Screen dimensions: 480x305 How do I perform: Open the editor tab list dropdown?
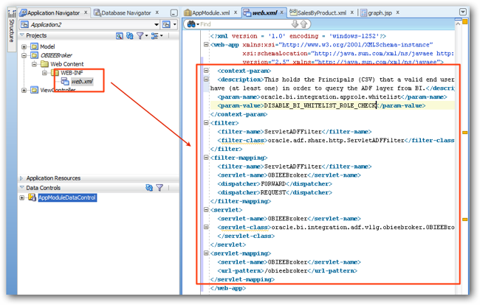463,12
